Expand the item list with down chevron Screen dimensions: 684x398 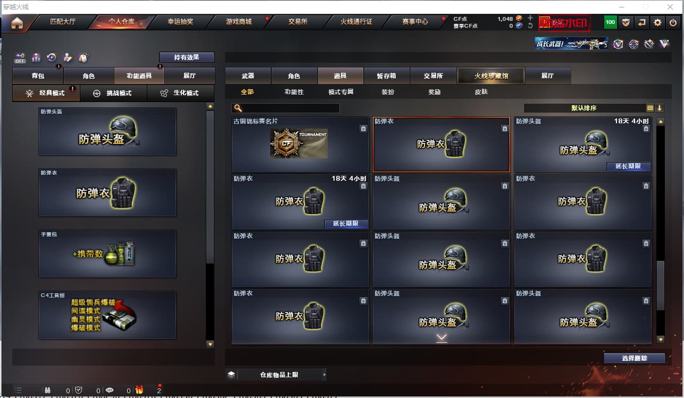pos(441,337)
